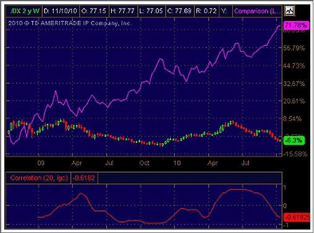Click the red -0.61825 correlation bubble
The height and width of the screenshot is (233, 314).
tap(297, 218)
